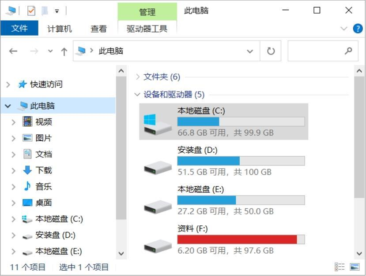Navigate back with the left arrow
The height and width of the screenshot is (276, 366).
pyautogui.click(x=13, y=51)
